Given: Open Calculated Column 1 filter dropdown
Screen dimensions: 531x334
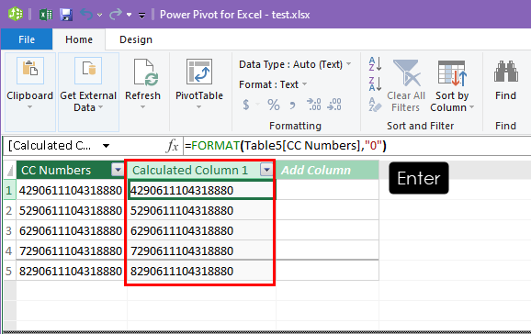Looking at the screenshot, I should 266,170.
